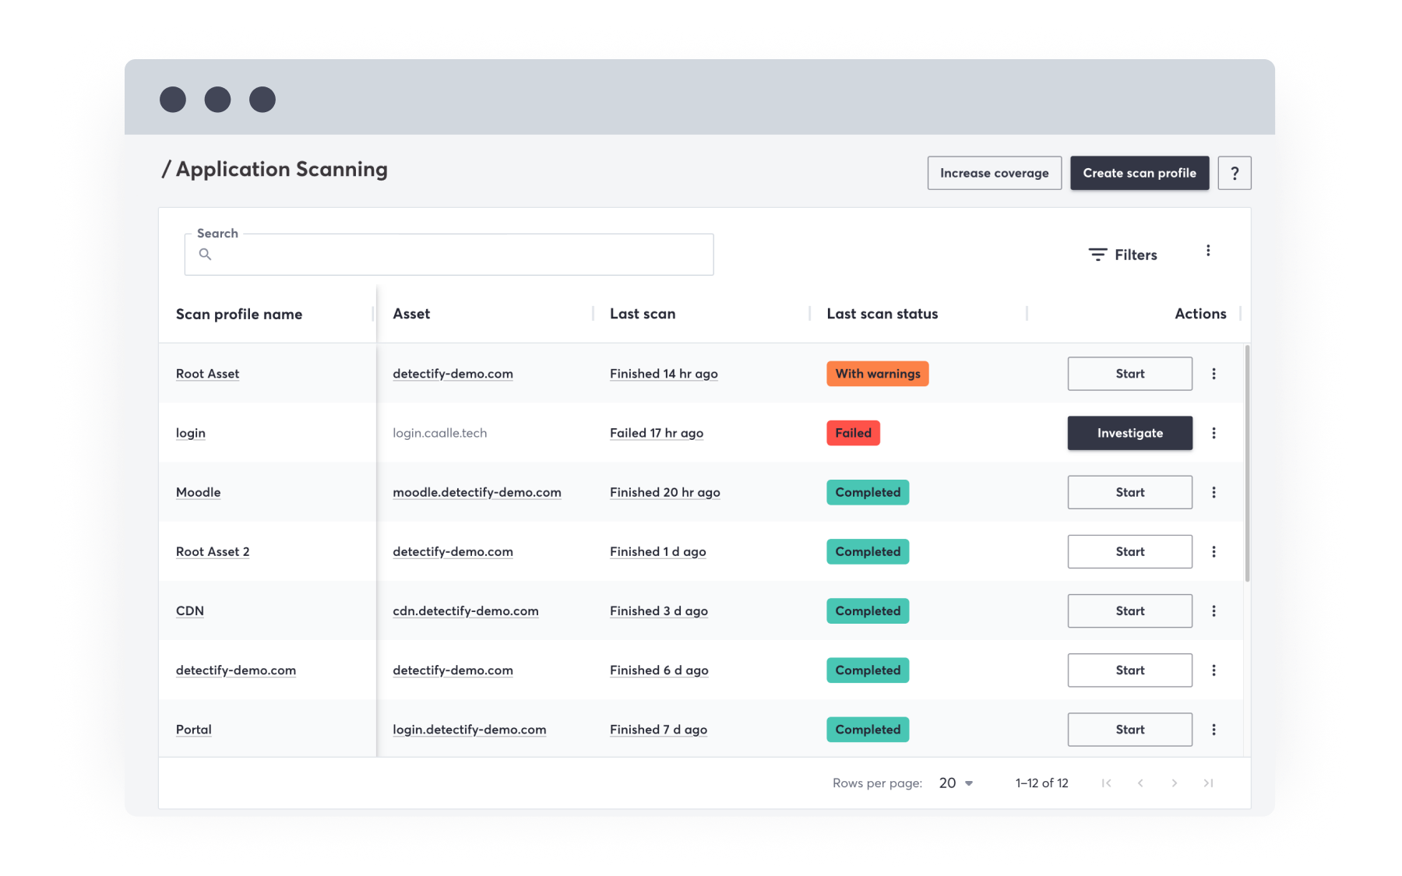Start scan for Root Asset profile
The height and width of the screenshot is (876, 1402).
click(x=1129, y=374)
